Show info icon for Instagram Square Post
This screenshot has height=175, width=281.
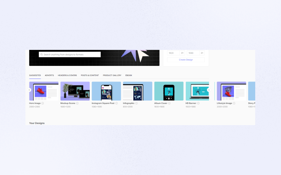(x=117, y=103)
